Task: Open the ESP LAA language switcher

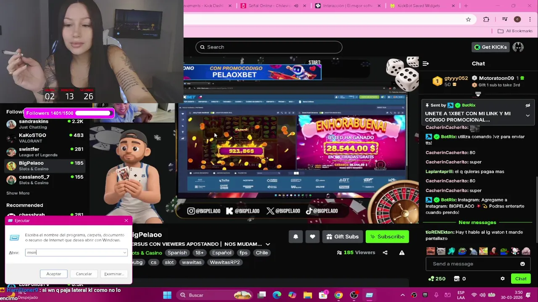Action: (461, 295)
